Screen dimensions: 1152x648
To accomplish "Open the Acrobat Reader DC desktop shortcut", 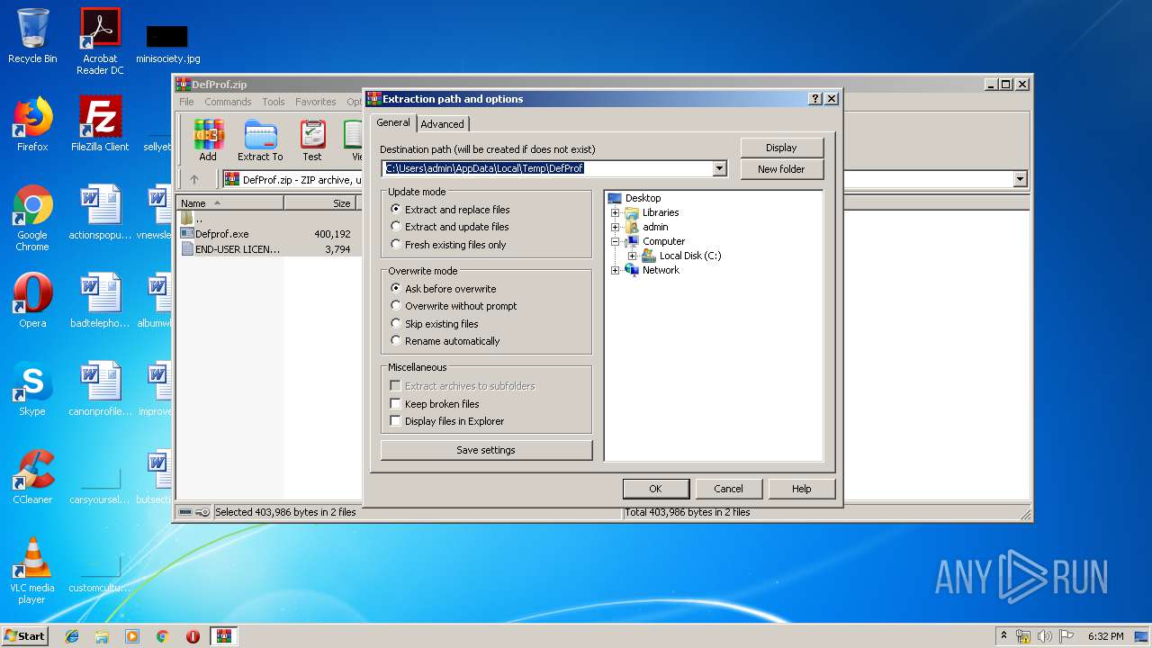I will coord(100,41).
